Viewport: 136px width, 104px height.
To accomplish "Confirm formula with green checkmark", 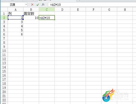I will tap(38, 5).
